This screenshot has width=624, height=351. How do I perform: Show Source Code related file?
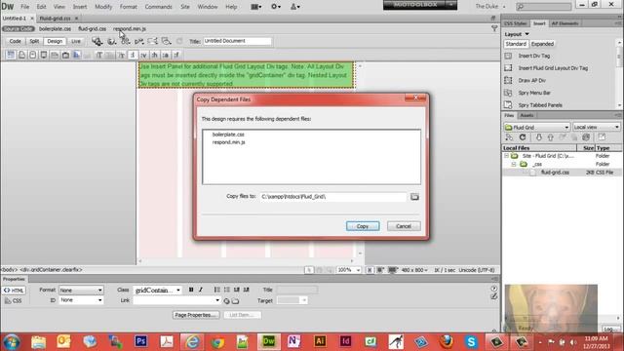click(x=19, y=28)
